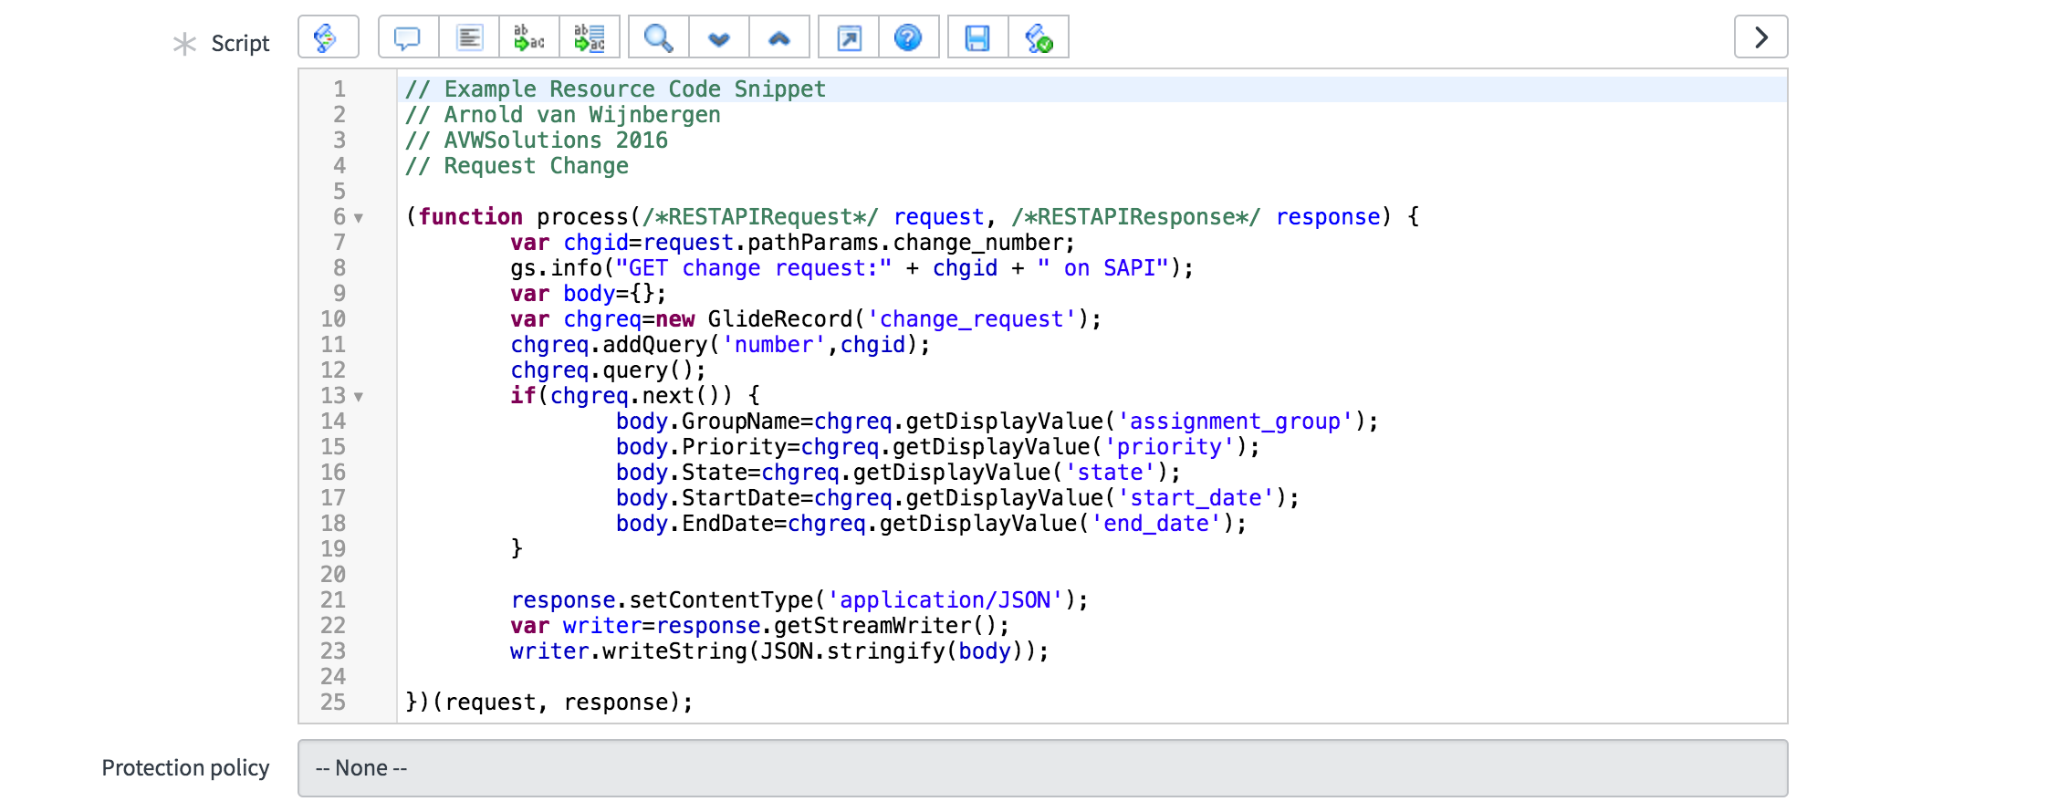
Task: Expand the right-side chevron panel button
Action: point(1760,37)
